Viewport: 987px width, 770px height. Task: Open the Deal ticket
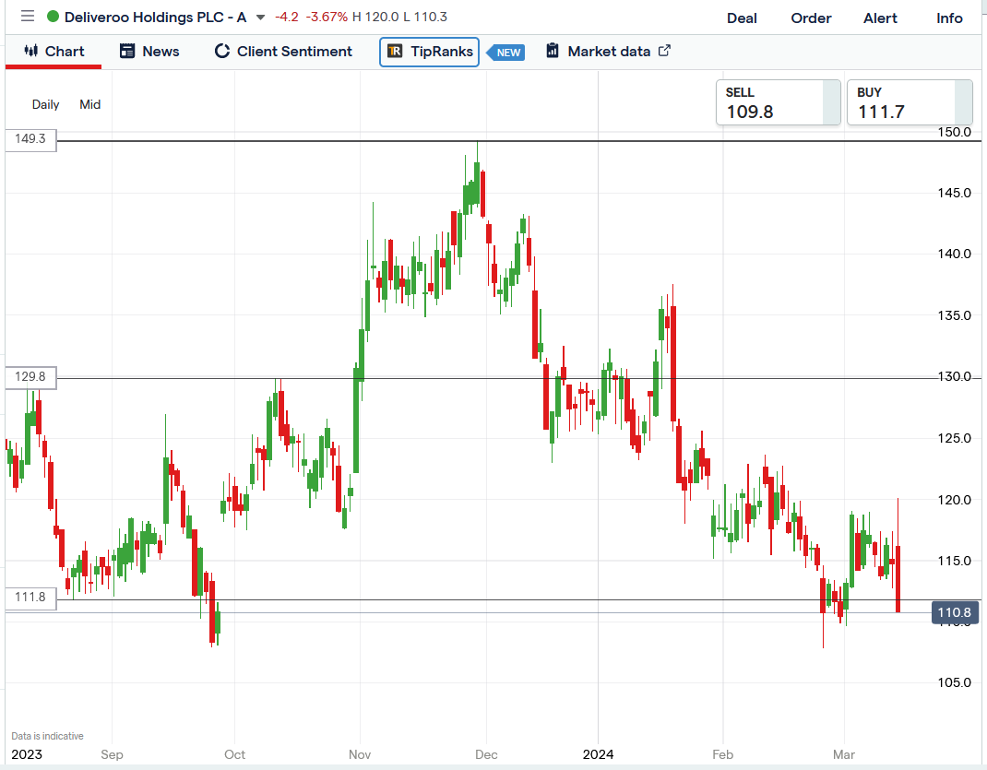point(742,18)
